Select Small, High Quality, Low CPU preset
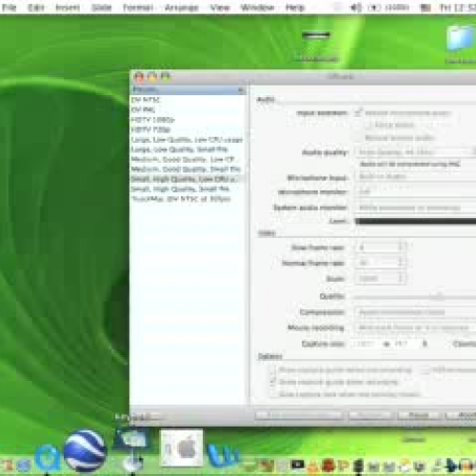The image size is (476, 476). [x=188, y=179]
